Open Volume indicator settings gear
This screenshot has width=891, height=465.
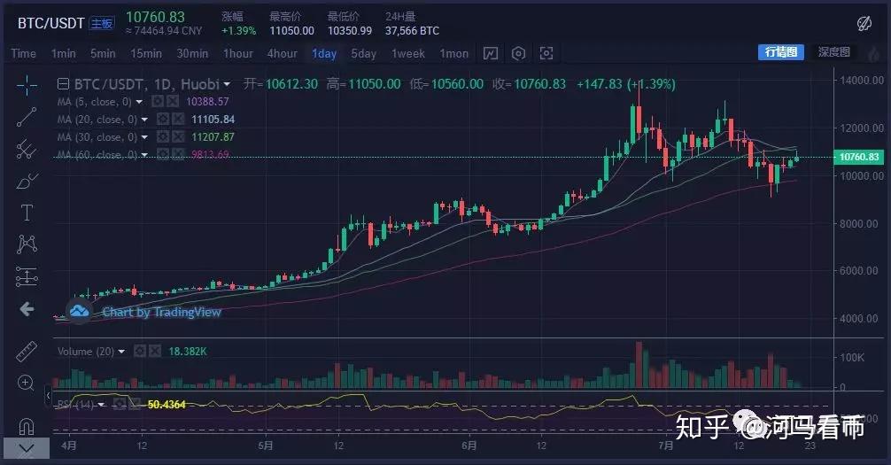tap(140, 352)
